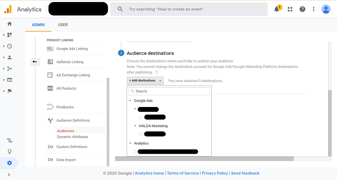Image resolution: width=337 pixels, height=180 pixels.
Task: Open the notifications bell
Action: (x=277, y=9)
